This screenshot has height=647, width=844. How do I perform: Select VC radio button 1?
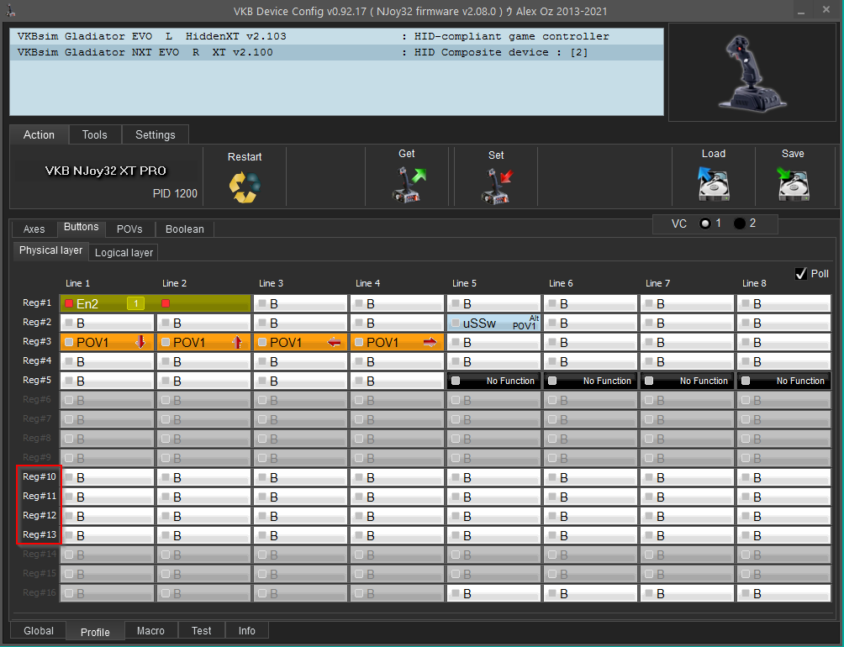[x=704, y=224]
